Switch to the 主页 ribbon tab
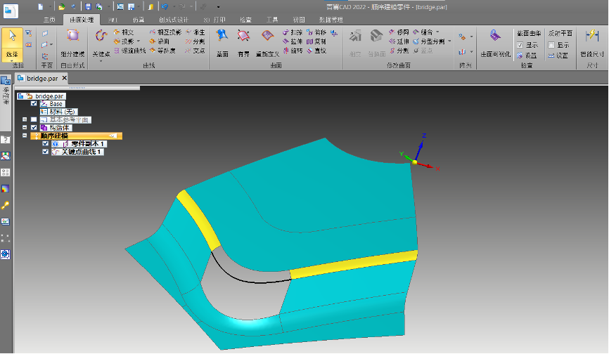The image size is (609, 354). [x=49, y=20]
